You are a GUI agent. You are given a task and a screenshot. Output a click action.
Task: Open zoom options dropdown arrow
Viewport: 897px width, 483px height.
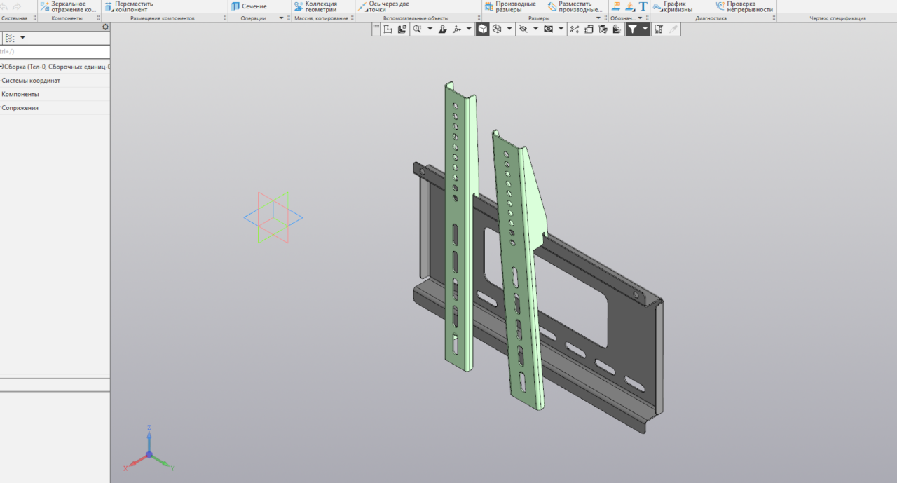(x=430, y=29)
